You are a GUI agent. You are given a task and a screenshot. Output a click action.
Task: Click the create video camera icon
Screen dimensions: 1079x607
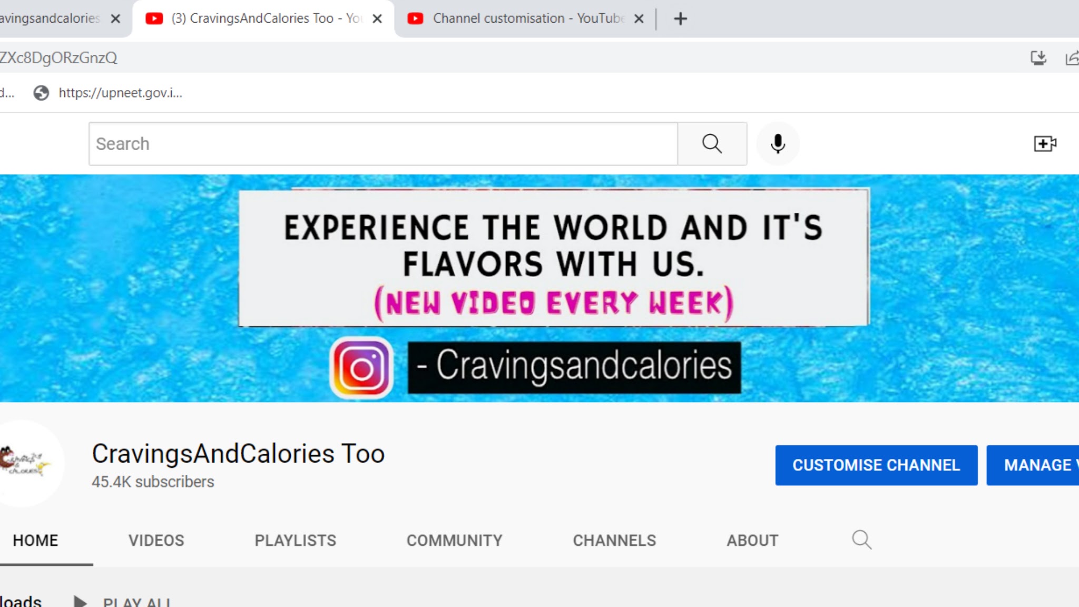(x=1044, y=143)
